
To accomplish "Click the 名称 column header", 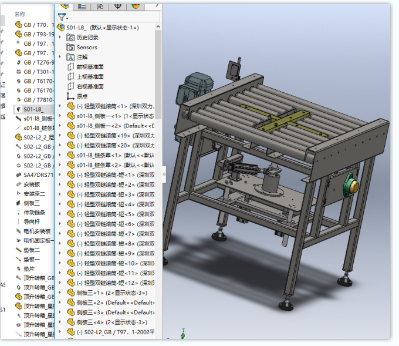I will [19, 14].
